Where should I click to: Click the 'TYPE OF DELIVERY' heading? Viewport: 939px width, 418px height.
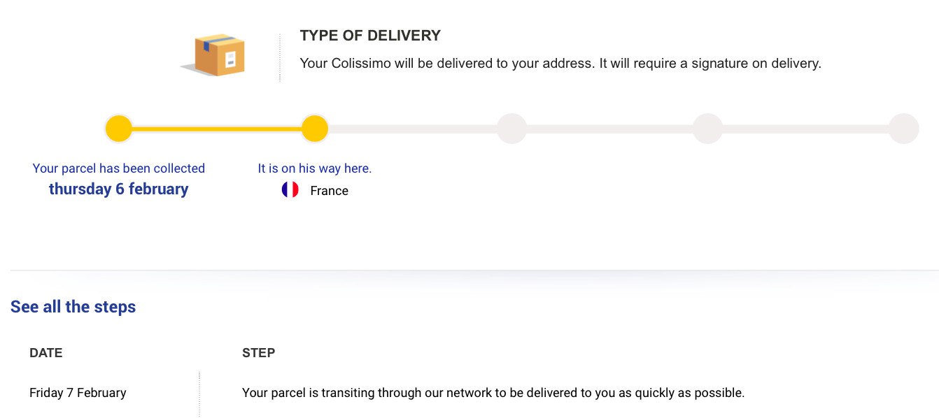pyautogui.click(x=370, y=36)
